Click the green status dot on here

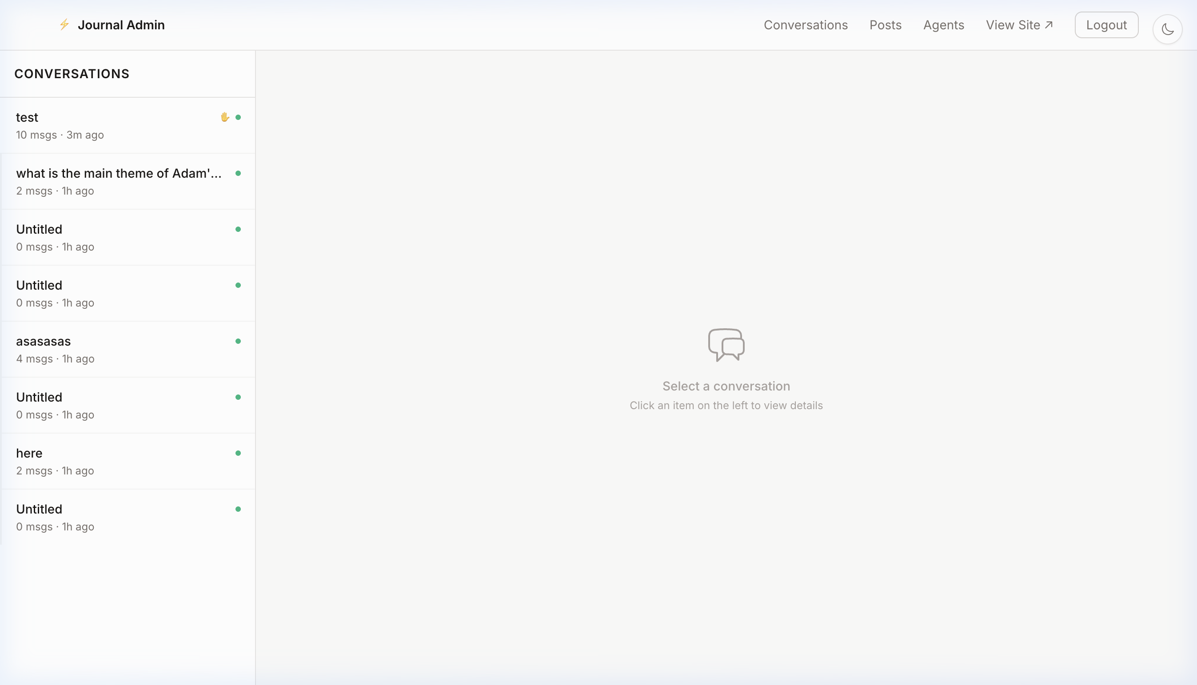point(238,453)
